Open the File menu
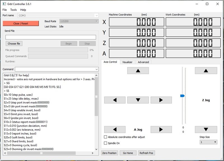Viewport: 224px width, 161px height. click(4, 10)
